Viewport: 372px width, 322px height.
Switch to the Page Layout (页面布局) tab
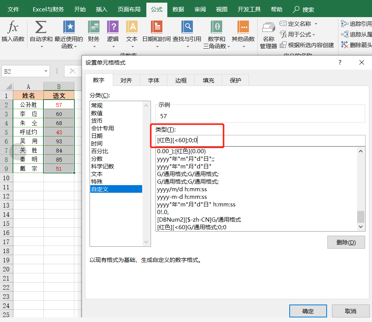click(x=129, y=10)
